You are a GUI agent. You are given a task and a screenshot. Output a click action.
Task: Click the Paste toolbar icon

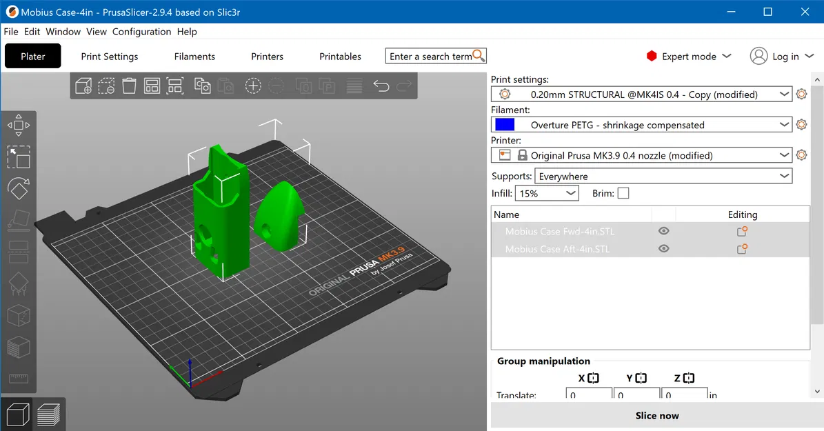click(x=225, y=86)
